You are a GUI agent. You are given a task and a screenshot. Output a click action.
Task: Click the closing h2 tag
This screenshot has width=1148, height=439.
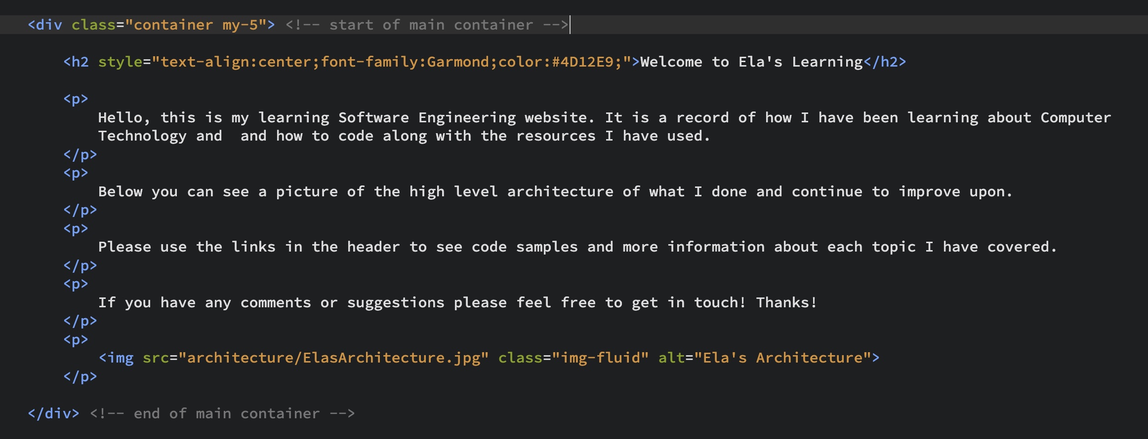[x=885, y=62]
